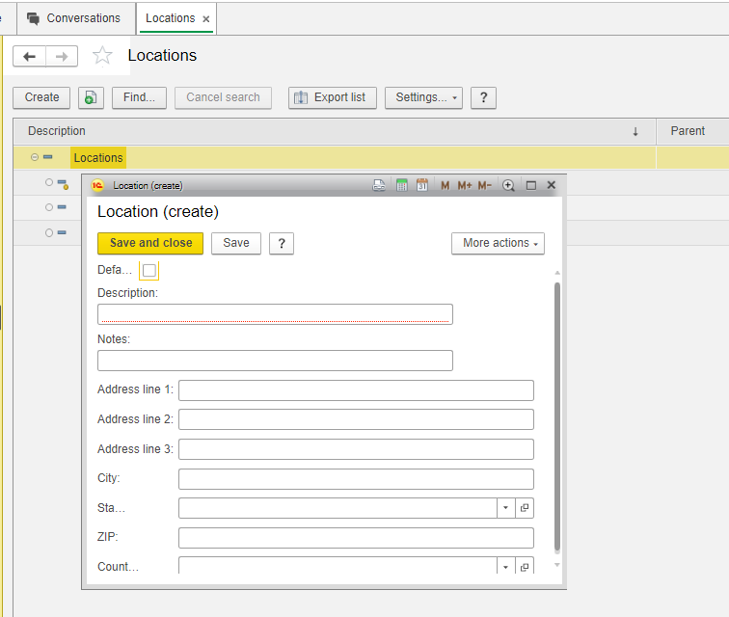729x617 pixels.
Task: Close the Locations tab
Action: tap(206, 19)
